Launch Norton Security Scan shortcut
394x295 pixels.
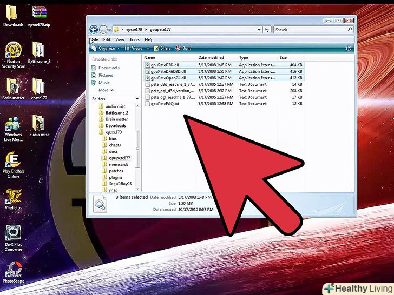click(x=14, y=55)
